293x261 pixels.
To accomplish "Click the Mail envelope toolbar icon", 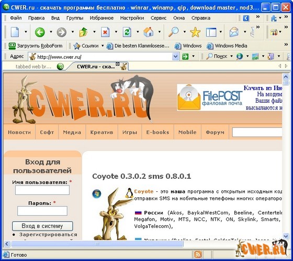I will click(234, 32).
